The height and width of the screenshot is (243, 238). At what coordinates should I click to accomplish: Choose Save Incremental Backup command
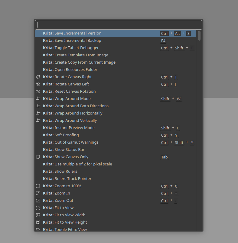click(78, 41)
